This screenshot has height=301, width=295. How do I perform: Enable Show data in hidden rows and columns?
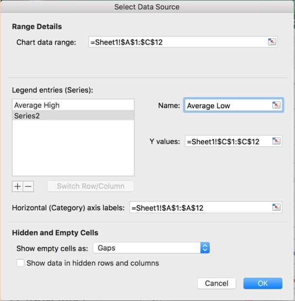click(20, 263)
